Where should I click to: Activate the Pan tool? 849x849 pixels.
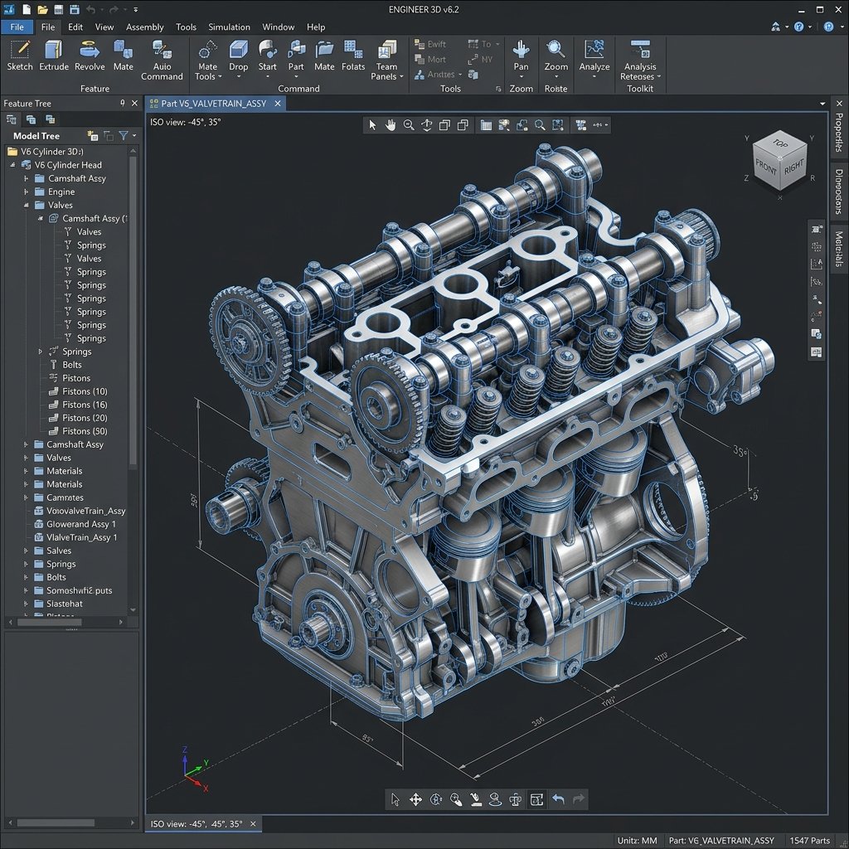click(521, 57)
